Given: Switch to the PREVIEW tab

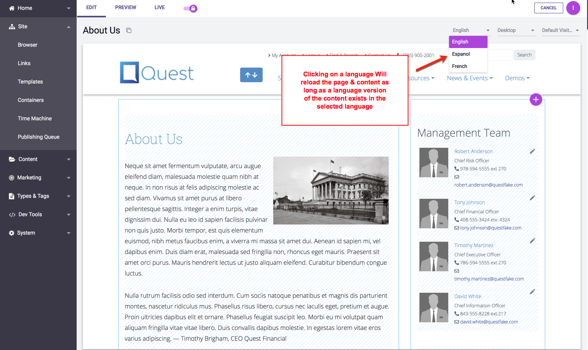Looking at the screenshot, I should tap(125, 8).
